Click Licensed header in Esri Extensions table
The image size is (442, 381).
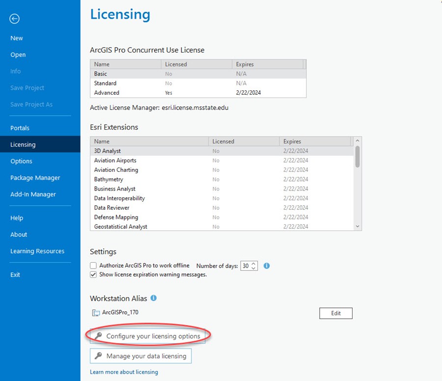click(x=244, y=141)
